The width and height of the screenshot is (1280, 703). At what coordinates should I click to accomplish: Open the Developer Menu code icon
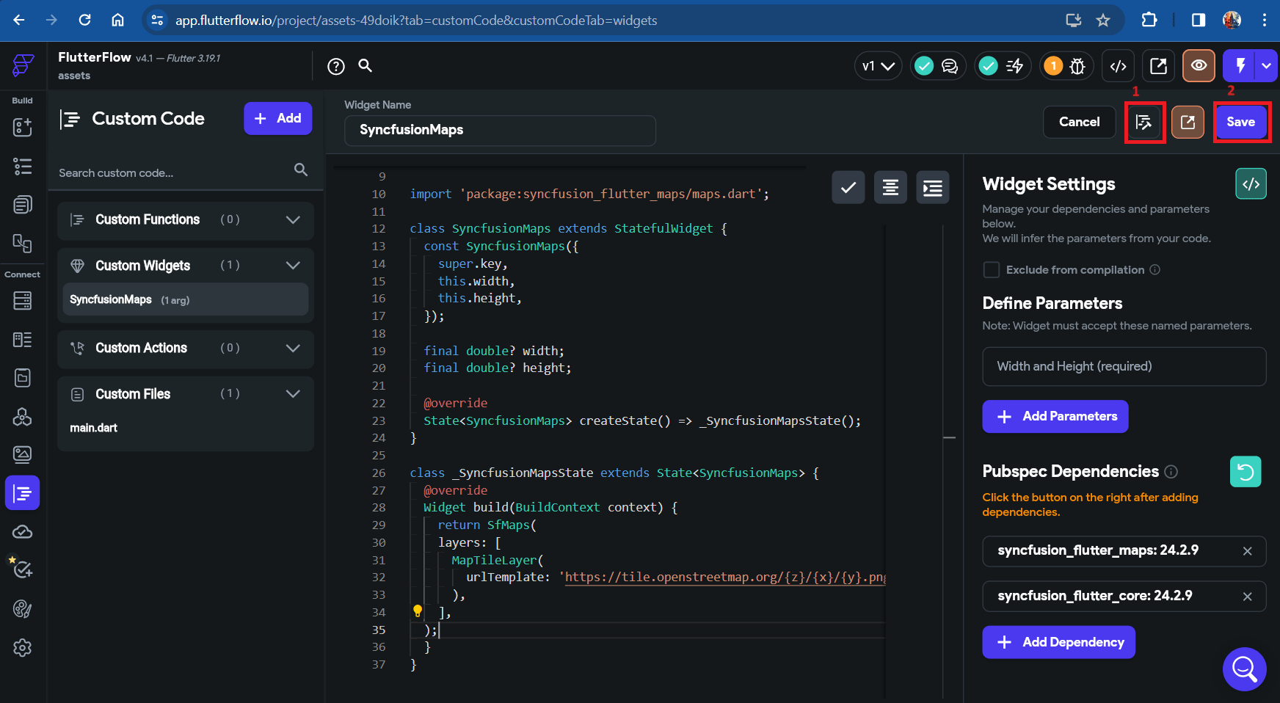pyautogui.click(x=1118, y=66)
